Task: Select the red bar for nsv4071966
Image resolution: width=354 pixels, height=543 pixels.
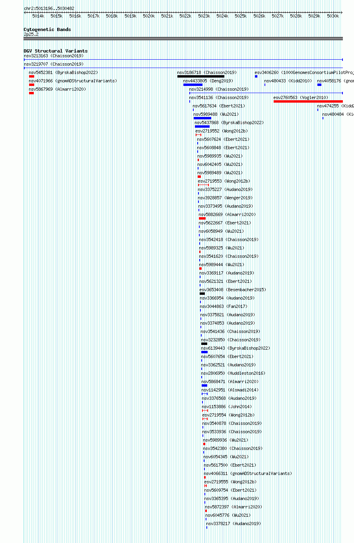Action: pos(31,85)
